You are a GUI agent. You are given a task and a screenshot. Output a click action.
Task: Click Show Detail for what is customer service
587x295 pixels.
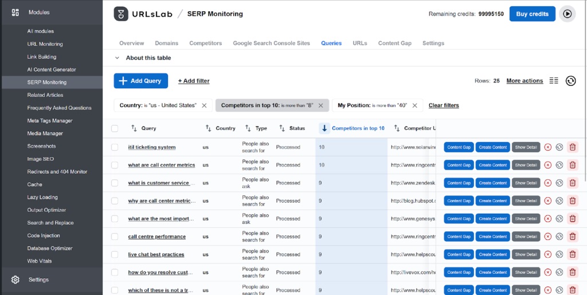pyautogui.click(x=526, y=183)
